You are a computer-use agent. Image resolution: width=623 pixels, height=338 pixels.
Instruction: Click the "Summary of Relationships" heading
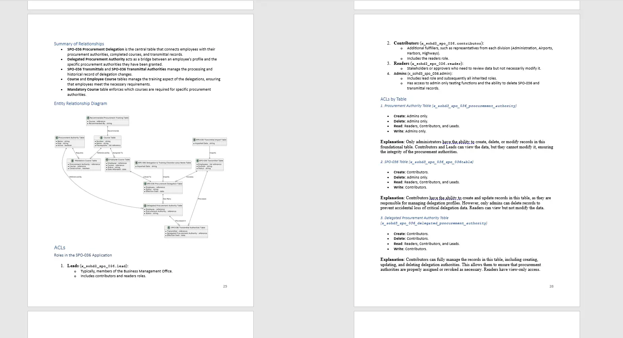79,44
